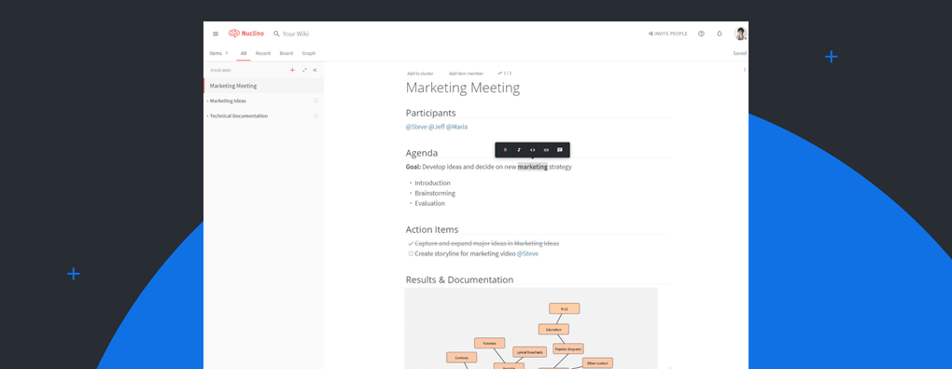Click the @Maria mention
This screenshot has width=952, height=369.
(457, 128)
